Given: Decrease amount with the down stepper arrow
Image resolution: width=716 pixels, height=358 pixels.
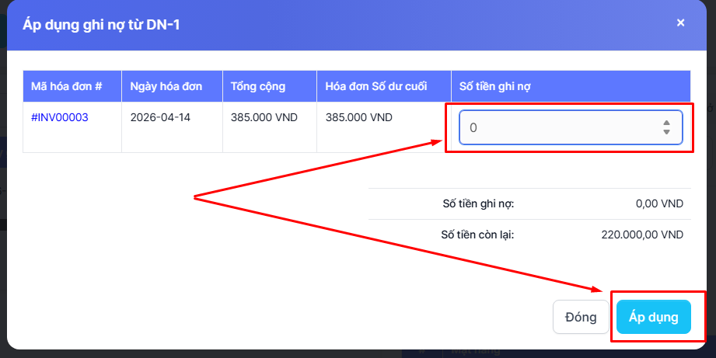Looking at the screenshot, I should (666, 132).
